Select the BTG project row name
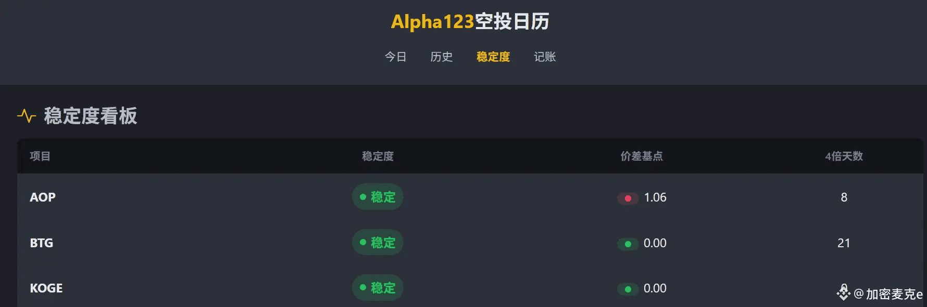Screen dimensions: 927x307 coord(42,243)
